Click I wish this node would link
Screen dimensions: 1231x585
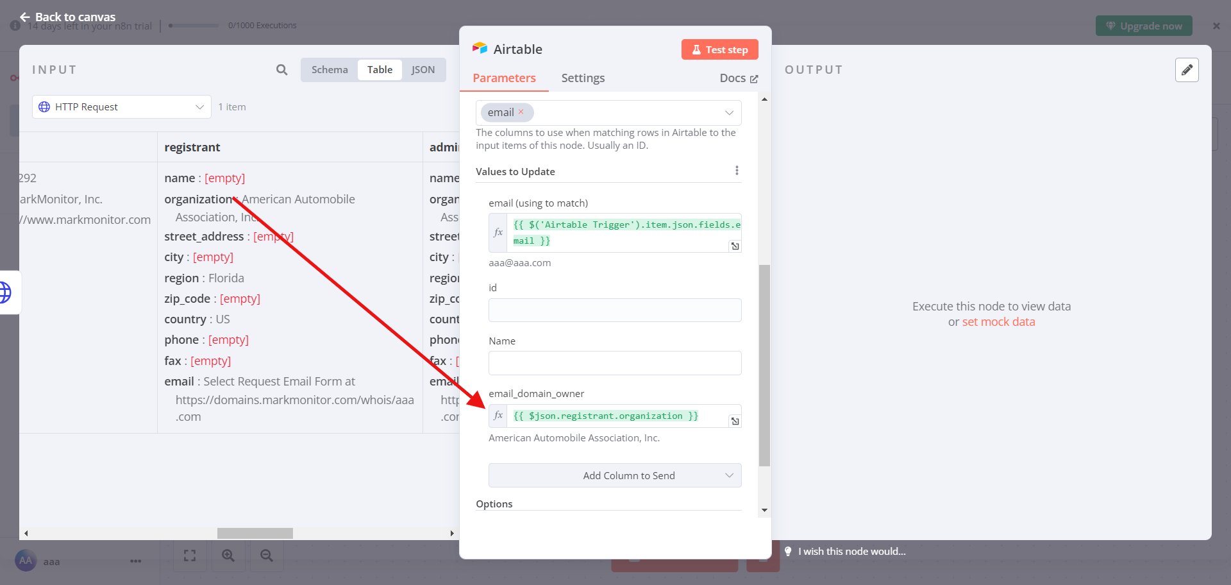[x=851, y=551]
